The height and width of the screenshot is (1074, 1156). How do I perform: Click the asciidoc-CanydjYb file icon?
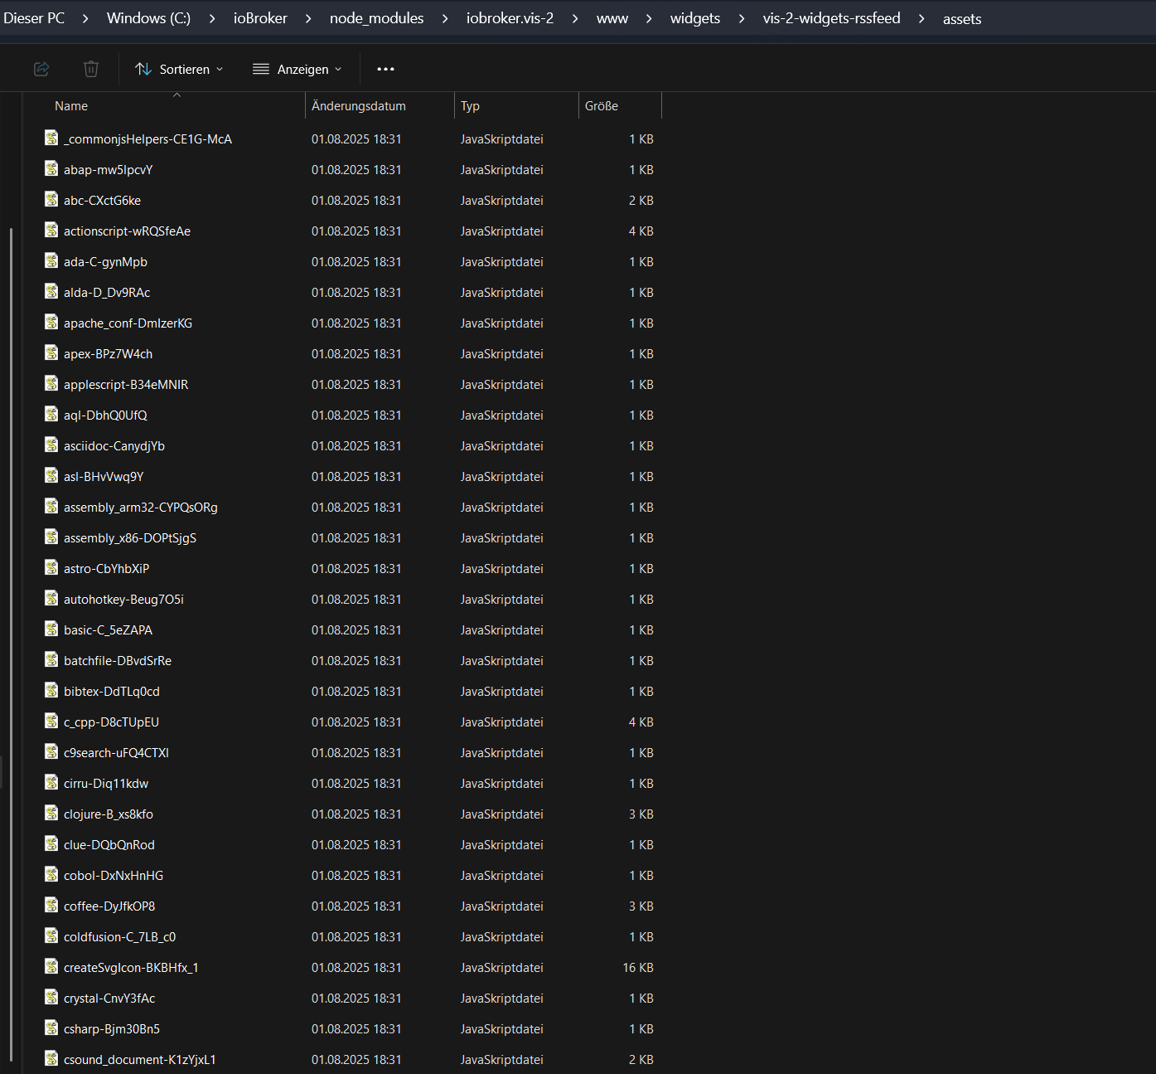tap(51, 445)
